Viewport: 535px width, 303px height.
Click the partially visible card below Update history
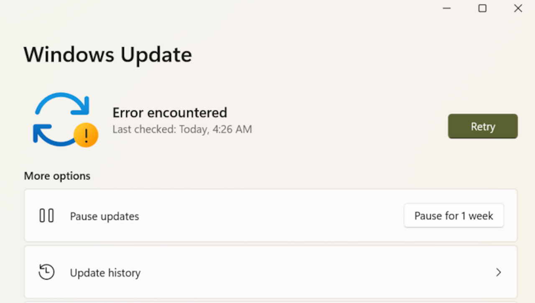pyautogui.click(x=271, y=302)
